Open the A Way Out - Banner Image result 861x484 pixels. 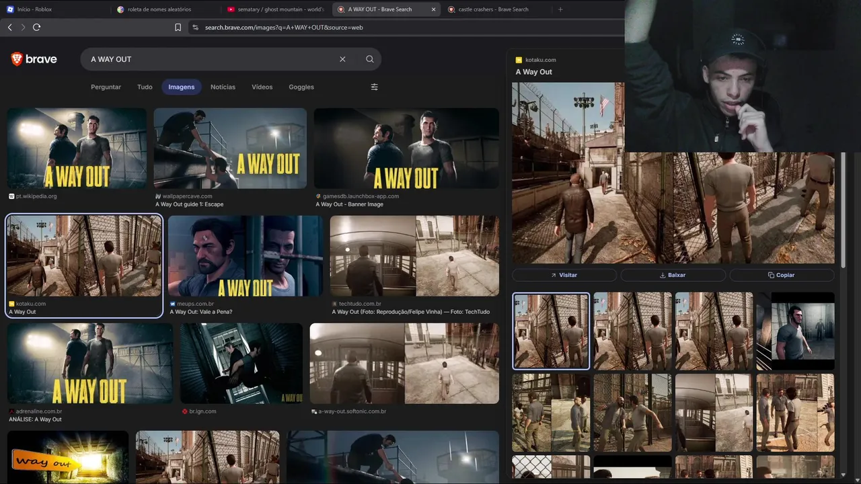[x=406, y=149]
